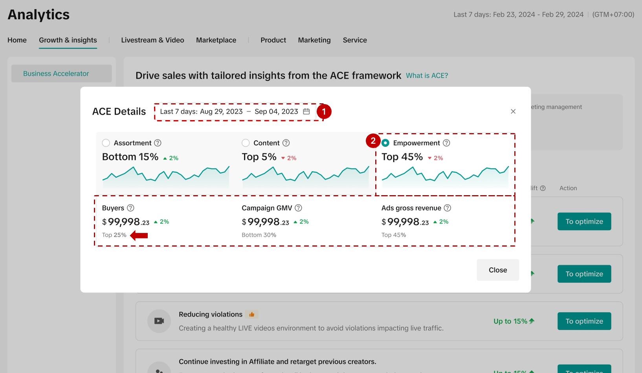
Task: Dismiss the ACE Details dialog with X
Action: (513, 112)
